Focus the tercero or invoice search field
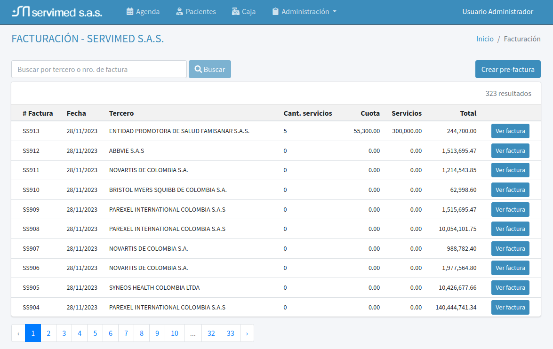Viewport: 553px width, 349px height. 99,69
